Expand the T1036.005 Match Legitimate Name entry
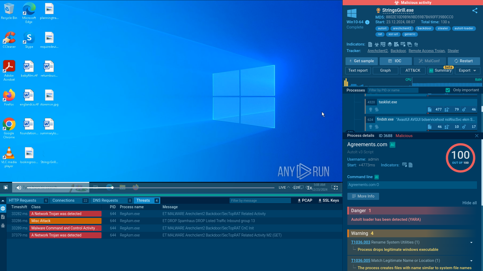This screenshot has height=271, width=483. coord(471,261)
